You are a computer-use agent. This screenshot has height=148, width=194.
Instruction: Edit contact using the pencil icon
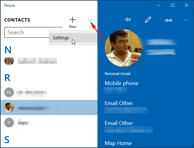coord(148,20)
